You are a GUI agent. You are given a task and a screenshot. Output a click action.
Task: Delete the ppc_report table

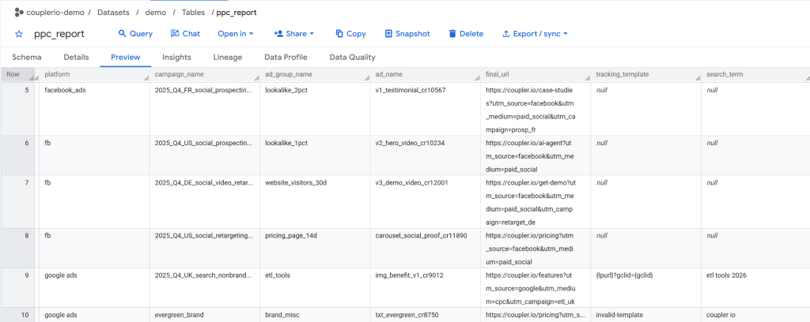[x=466, y=33]
